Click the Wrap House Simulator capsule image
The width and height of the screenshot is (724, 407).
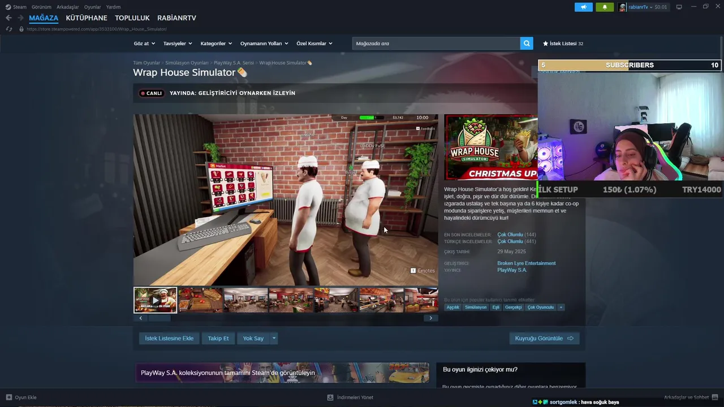tap(491, 147)
